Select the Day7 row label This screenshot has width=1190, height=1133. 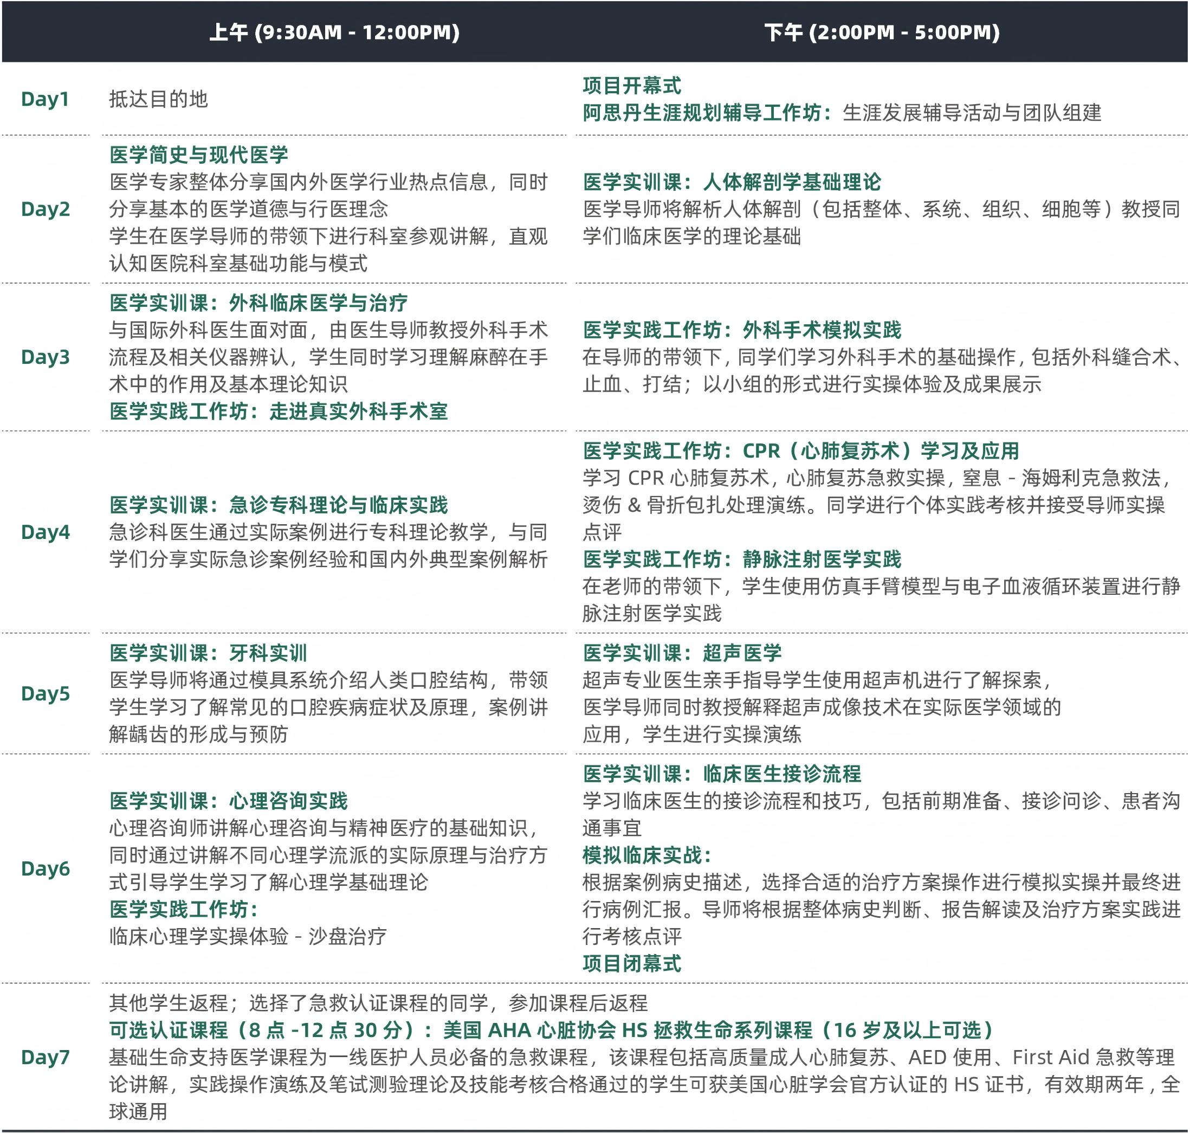tap(46, 1057)
